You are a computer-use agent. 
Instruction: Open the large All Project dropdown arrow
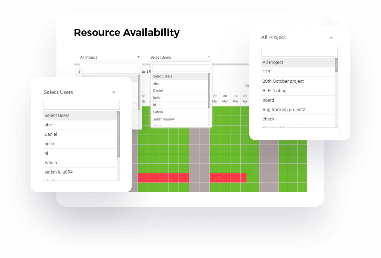(x=331, y=38)
